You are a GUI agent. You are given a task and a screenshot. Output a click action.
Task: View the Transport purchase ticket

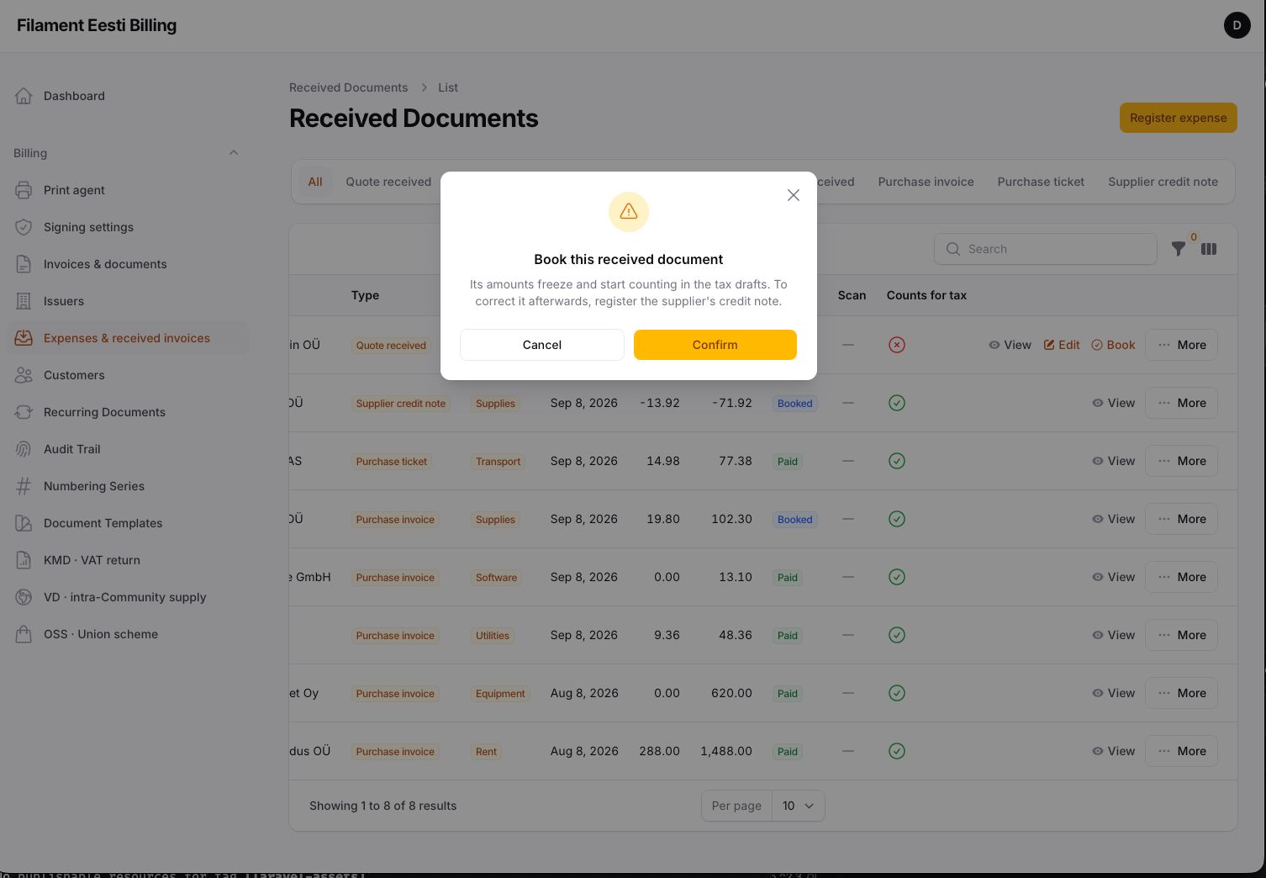click(x=1113, y=461)
